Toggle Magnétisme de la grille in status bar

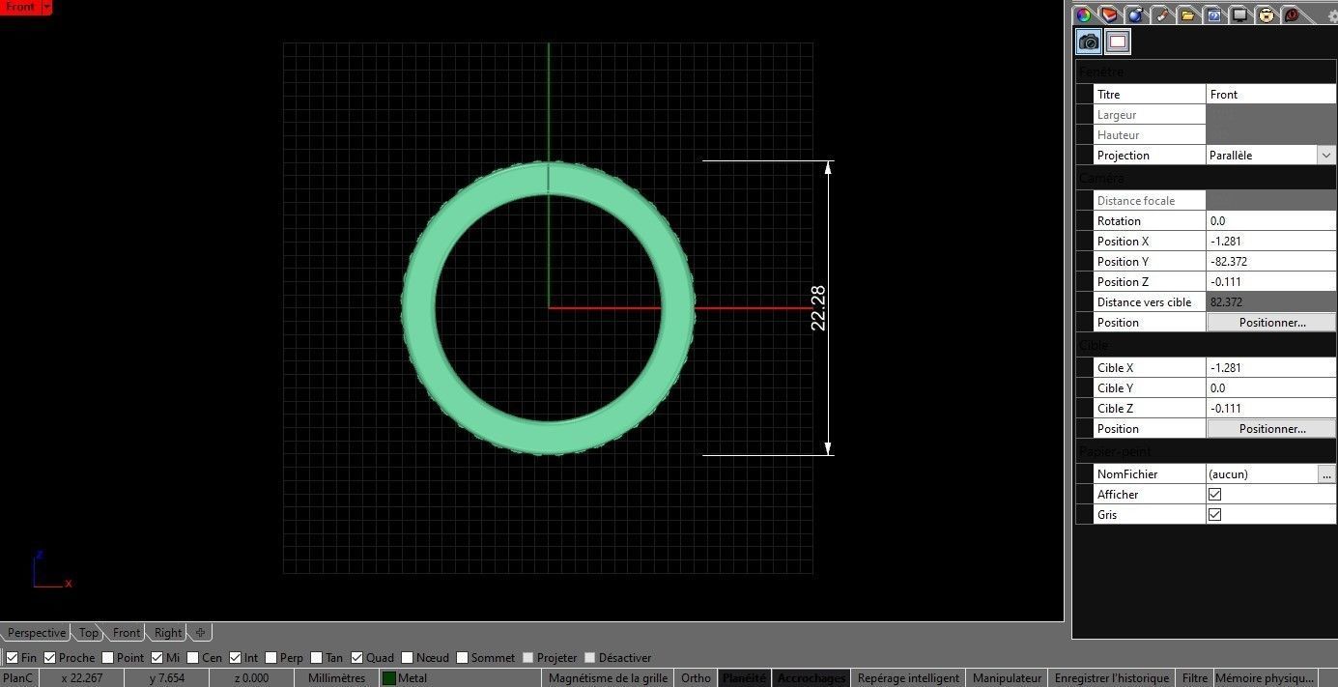608,678
